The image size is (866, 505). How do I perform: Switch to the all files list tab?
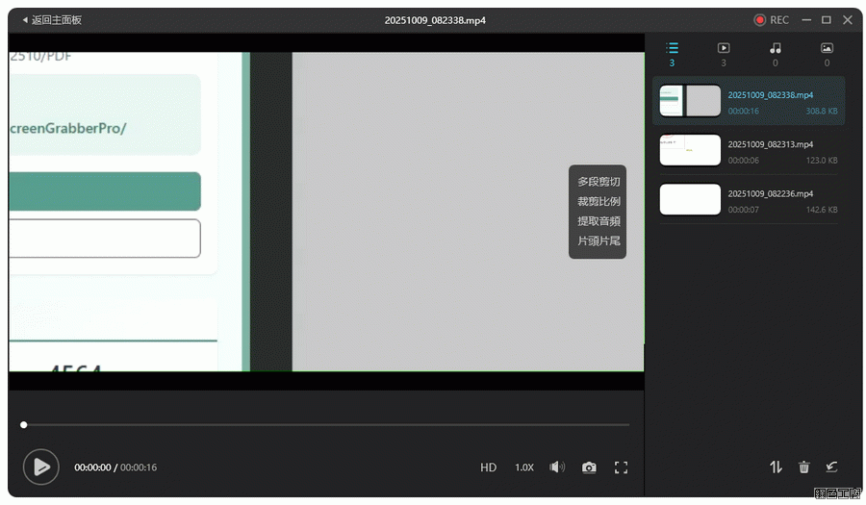pyautogui.click(x=672, y=53)
